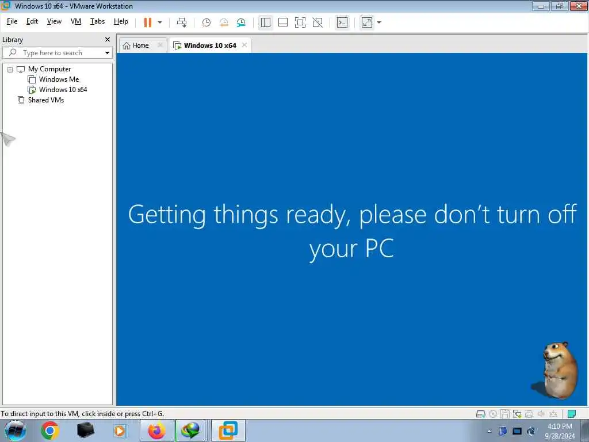Open the stretch display options dropdown arrow

(379, 22)
